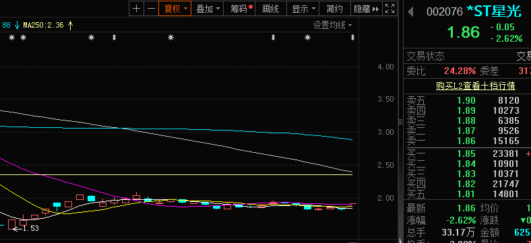
Task: Toggle the 筹码 chip distribution view
Action: coord(239,9)
